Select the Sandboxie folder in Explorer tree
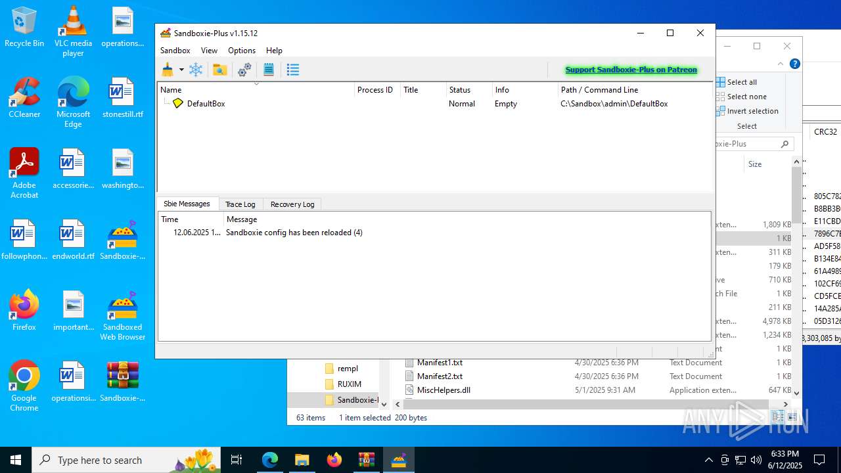This screenshot has height=473, width=841. tap(352, 400)
